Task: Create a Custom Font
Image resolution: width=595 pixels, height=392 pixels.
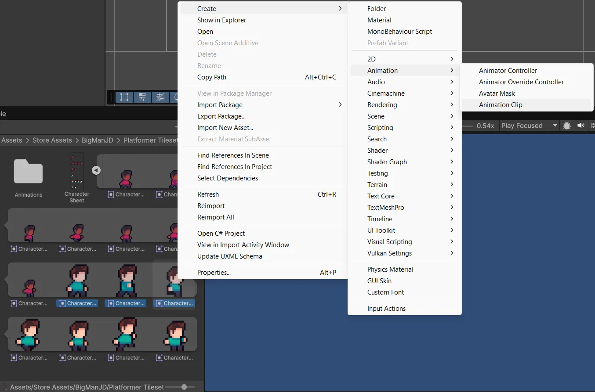Action: click(x=404, y=292)
